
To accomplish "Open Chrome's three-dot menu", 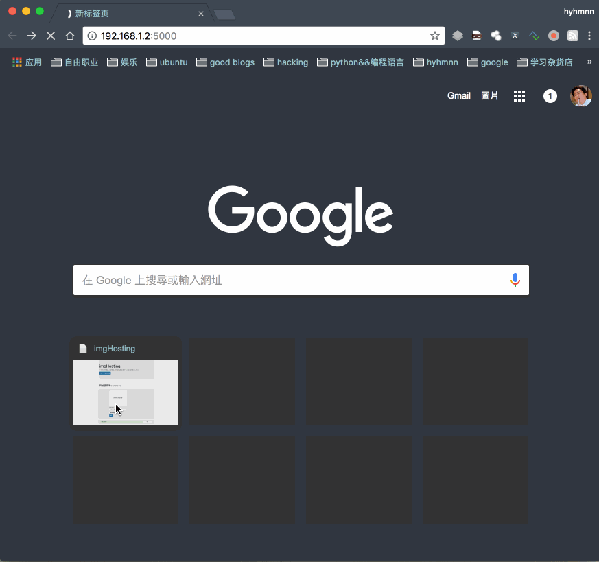I will [589, 36].
